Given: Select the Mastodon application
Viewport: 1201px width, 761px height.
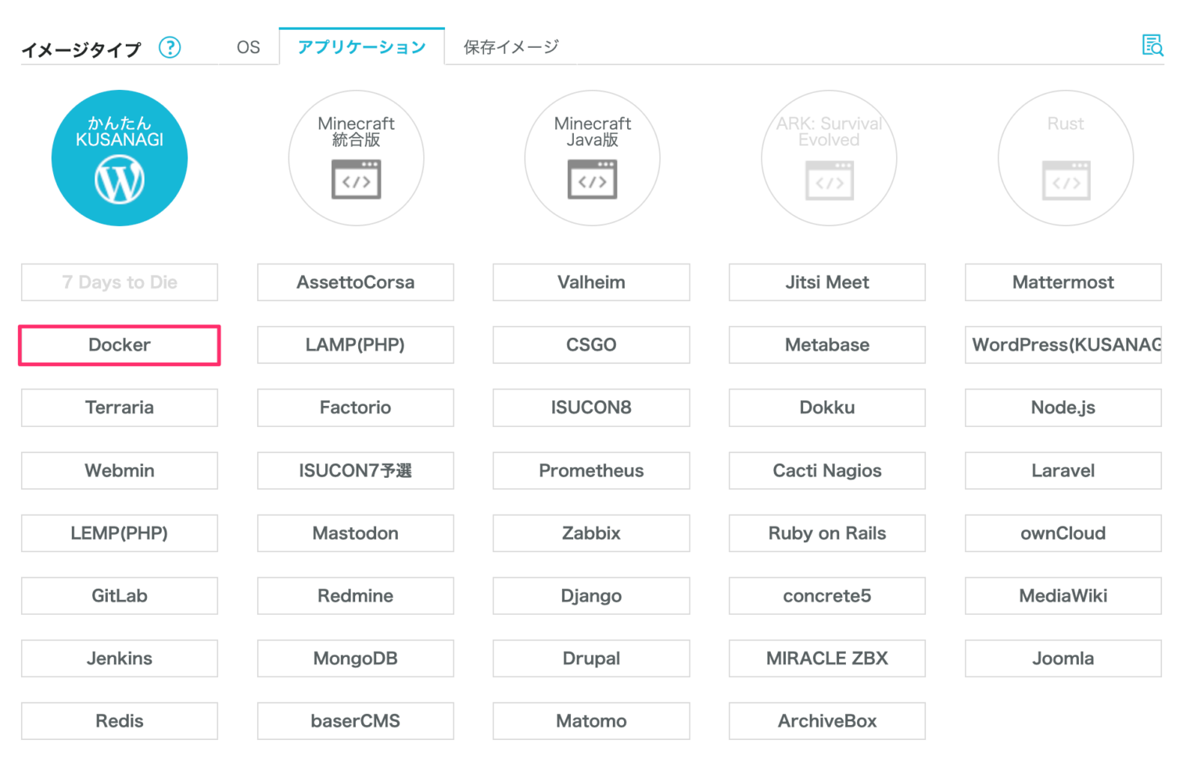Looking at the screenshot, I should 355,533.
